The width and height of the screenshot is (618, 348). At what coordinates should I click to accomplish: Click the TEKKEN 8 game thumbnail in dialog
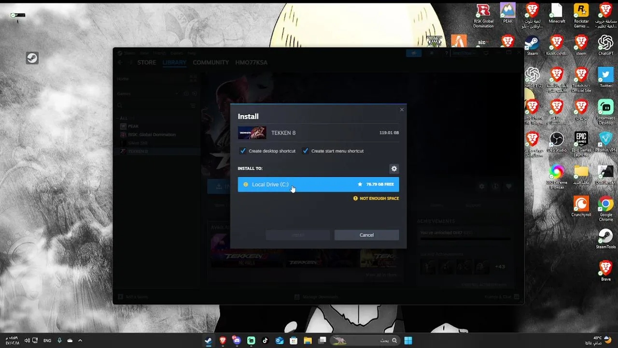click(x=252, y=133)
